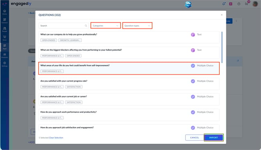Open Connect in the left sidebar
Screen dimensions: 261x150
[x=5, y=21]
